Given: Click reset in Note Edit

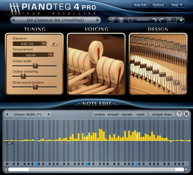Looking at the screenshot, I should (x=140, y=115).
